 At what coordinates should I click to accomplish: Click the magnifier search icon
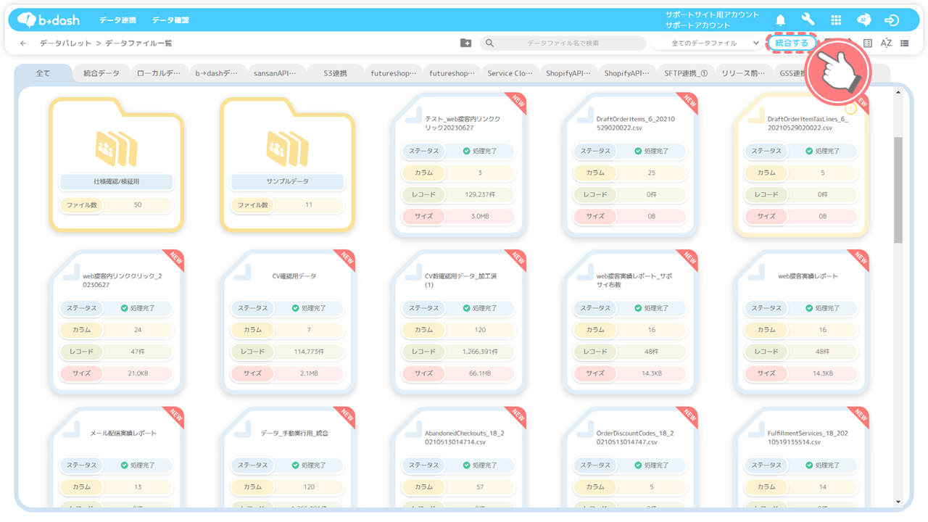pyautogui.click(x=489, y=43)
